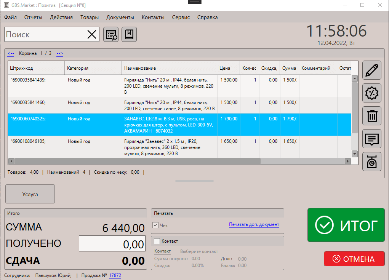Click the ПОЛУЧЕНО amount input field

coord(112,244)
